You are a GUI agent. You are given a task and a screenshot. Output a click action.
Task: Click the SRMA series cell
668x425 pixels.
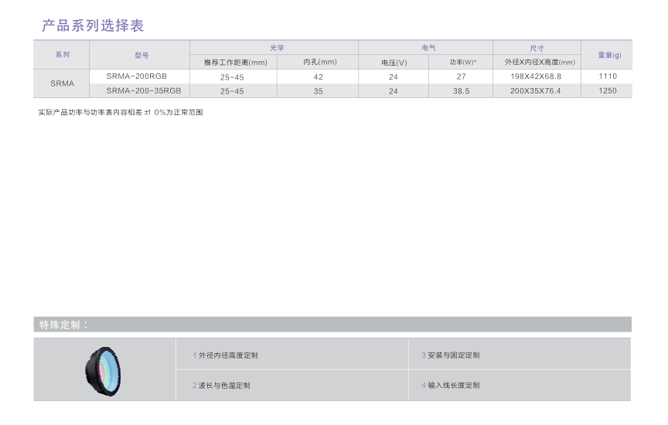pyautogui.click(x=62, y=83)
